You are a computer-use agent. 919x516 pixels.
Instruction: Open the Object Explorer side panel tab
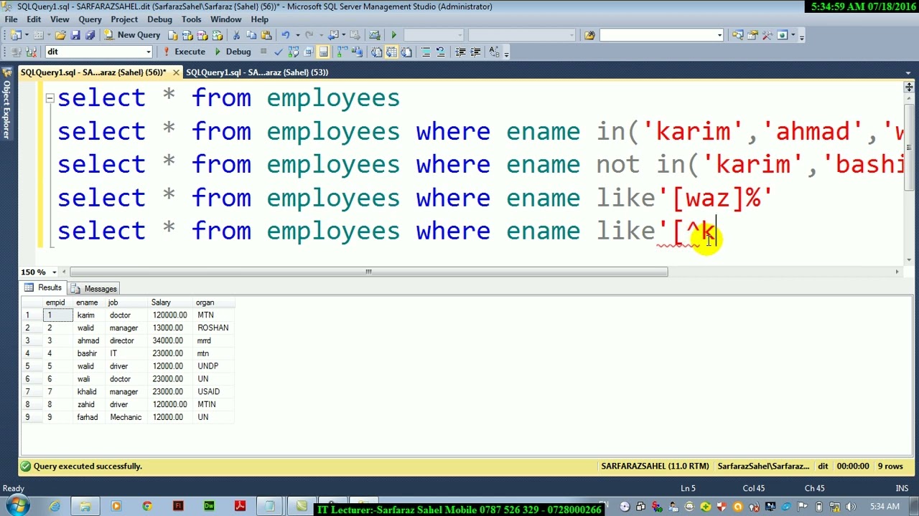click(6, 103)
